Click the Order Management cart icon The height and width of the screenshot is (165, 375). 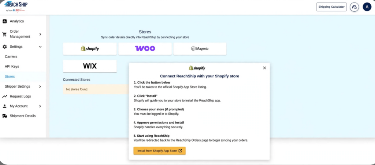4,34
